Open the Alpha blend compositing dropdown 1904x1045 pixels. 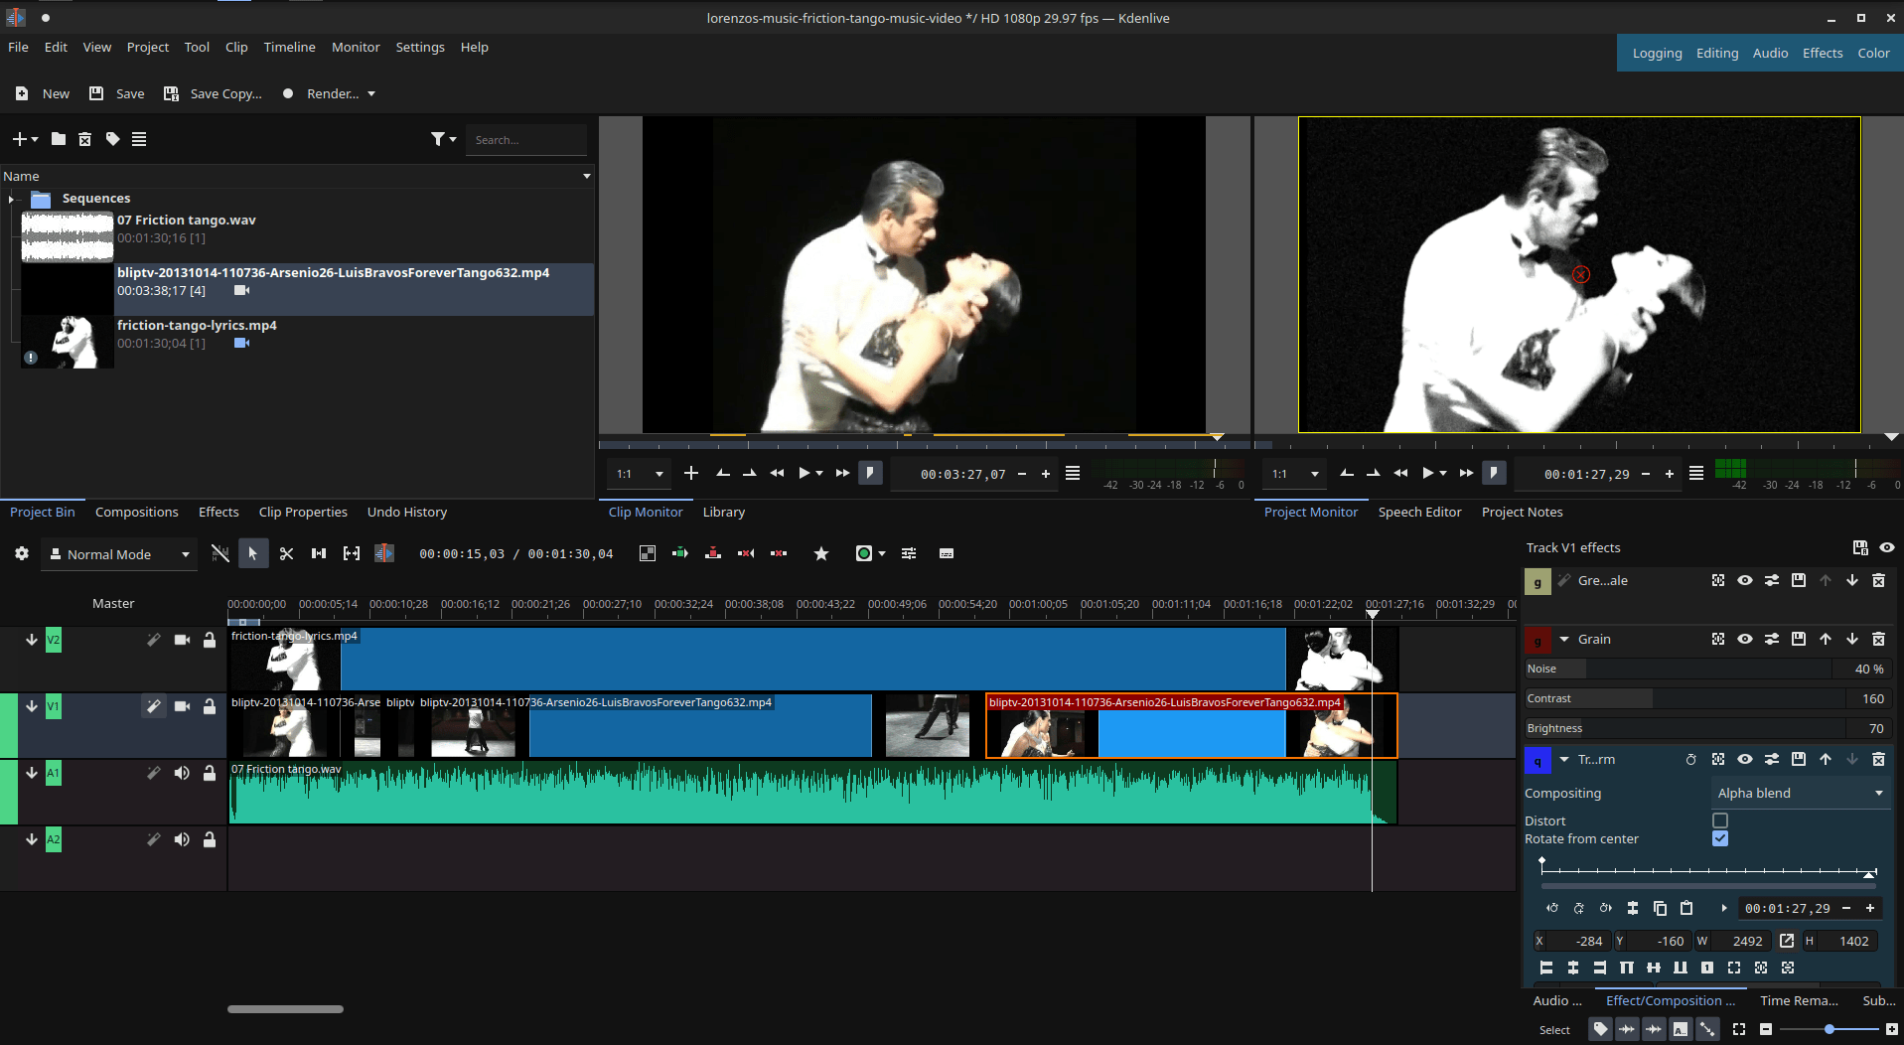[1800, 793]
